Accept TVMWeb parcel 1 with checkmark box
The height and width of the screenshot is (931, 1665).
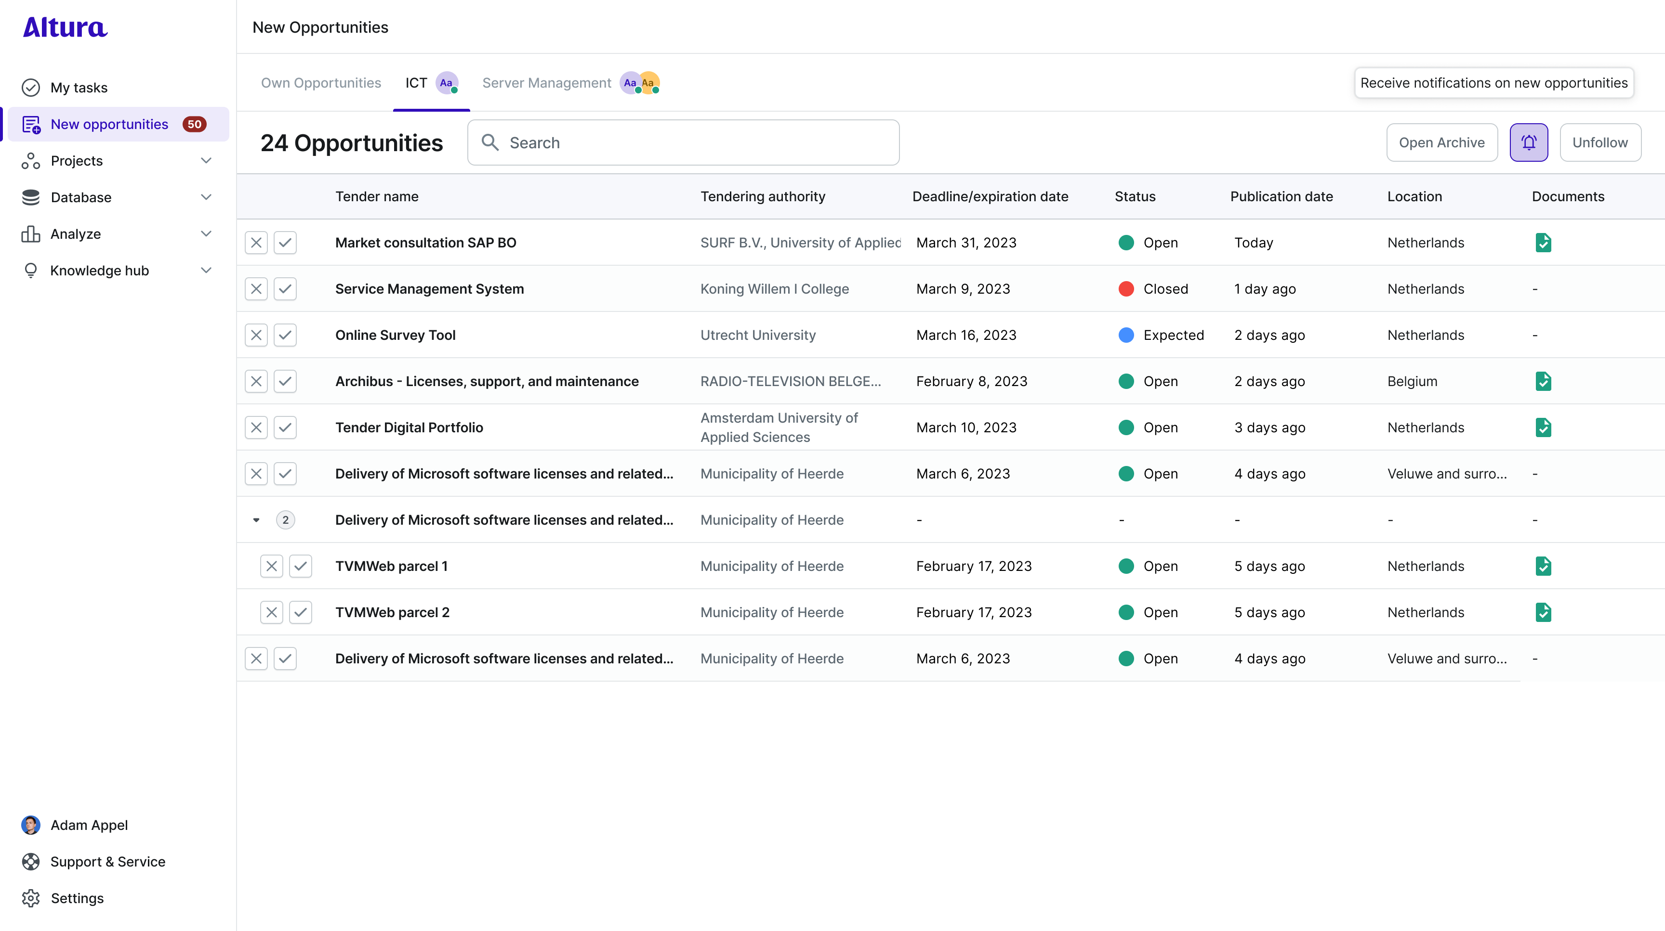pyautogui.click(x=301, y=566)
